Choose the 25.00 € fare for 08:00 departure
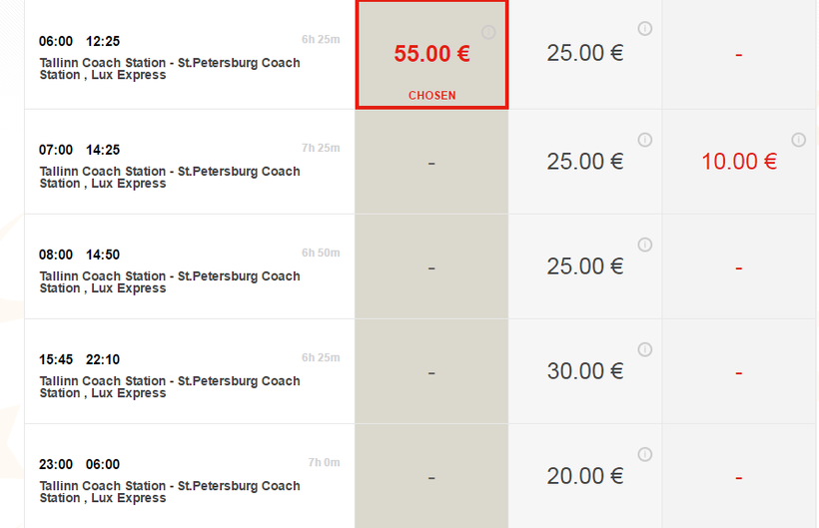Image resolution: width=819 pixels, height=528 pixels. coord(584,266)
